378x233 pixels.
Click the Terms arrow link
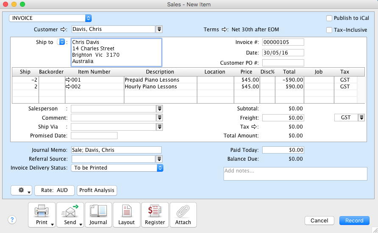point(225,30)
